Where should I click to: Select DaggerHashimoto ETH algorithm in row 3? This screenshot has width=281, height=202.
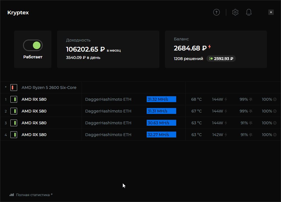tap(108, 123)
